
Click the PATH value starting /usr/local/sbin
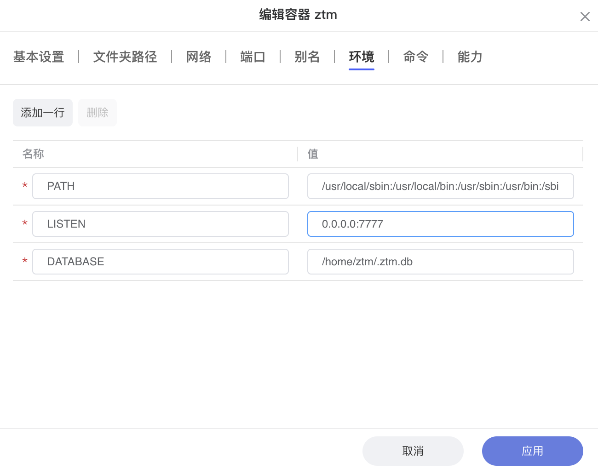click(440, 186)
